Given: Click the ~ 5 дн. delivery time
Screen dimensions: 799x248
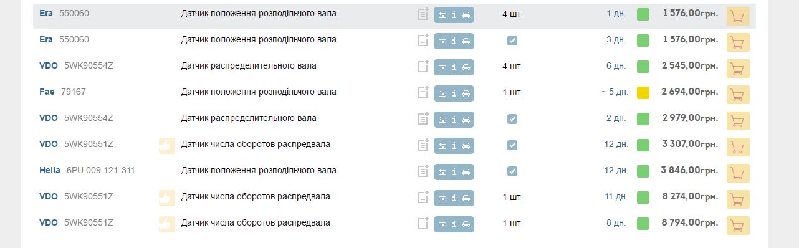Looking at the screenshot, I should click(x=615, y=92).
